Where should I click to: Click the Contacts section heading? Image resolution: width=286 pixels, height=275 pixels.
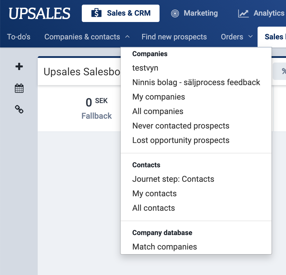tap(146, 165)
